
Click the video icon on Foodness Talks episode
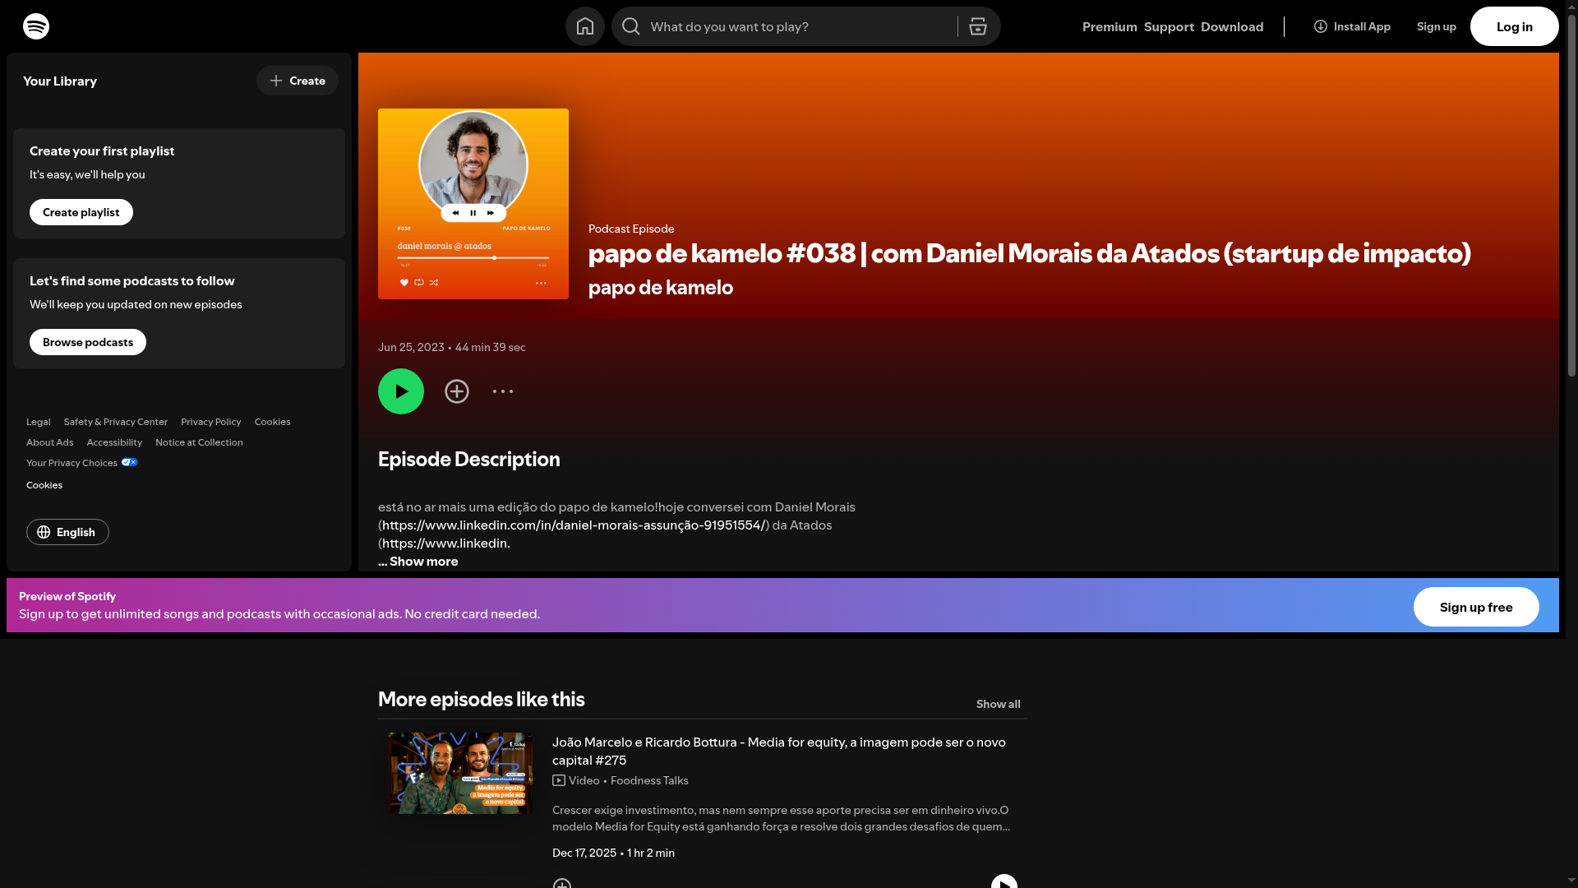tap(559, 780)
